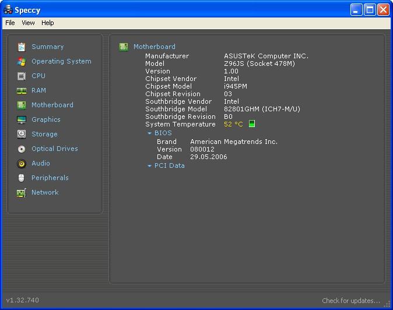The width and height of the screenshot is (393, 310).
Task: Click the Chipset Revision label
Action: pos(173,94)
